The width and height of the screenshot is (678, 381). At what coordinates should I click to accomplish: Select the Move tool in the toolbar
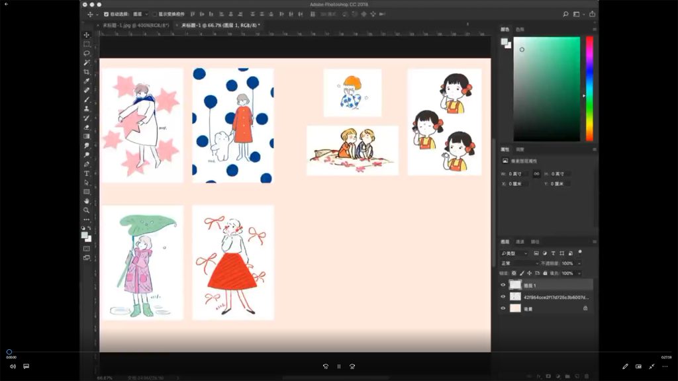point(86,34)
